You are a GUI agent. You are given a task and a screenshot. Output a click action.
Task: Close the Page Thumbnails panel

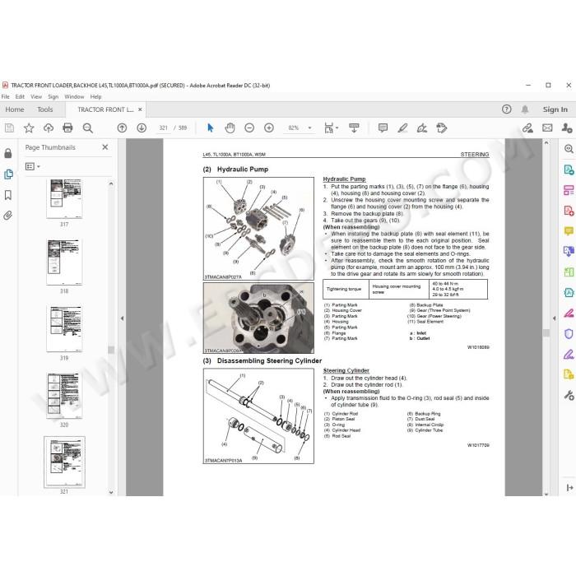pyautogui.click(x=105, y=147)
